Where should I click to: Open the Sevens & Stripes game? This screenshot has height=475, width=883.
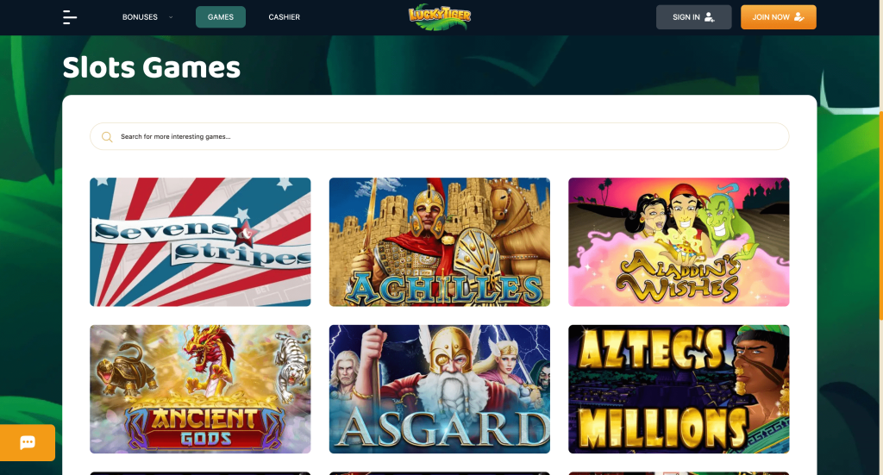200,242
